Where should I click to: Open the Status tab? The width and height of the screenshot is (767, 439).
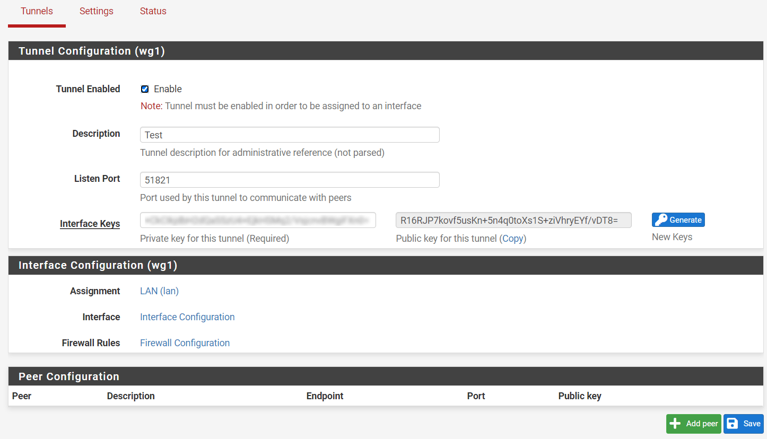coord(153,11)
